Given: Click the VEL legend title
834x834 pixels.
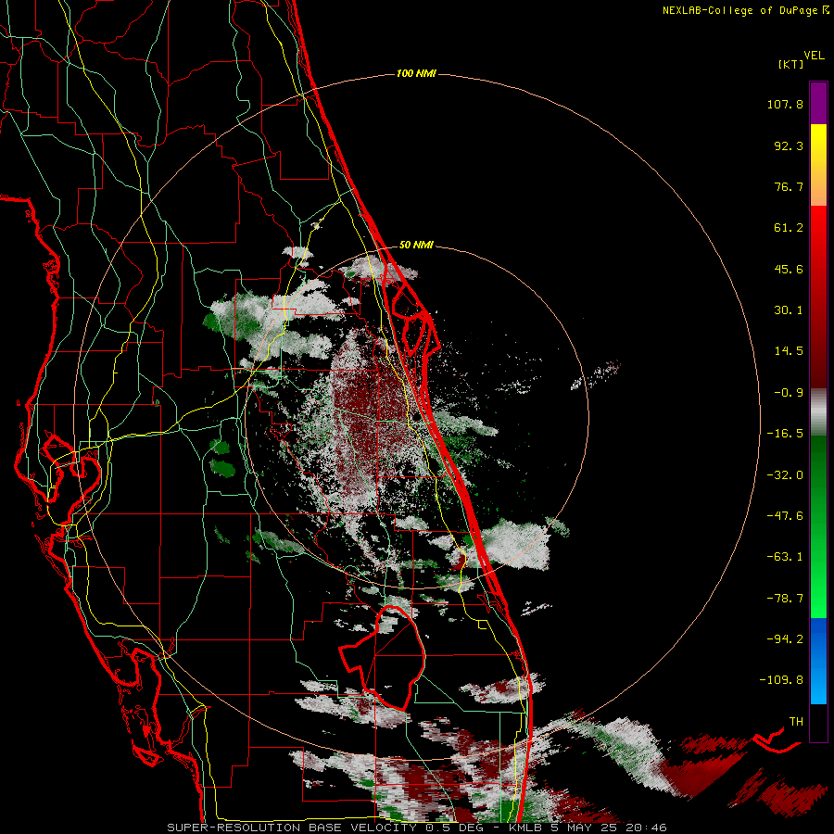Looking at the screenshot, I should coord(814,55).
